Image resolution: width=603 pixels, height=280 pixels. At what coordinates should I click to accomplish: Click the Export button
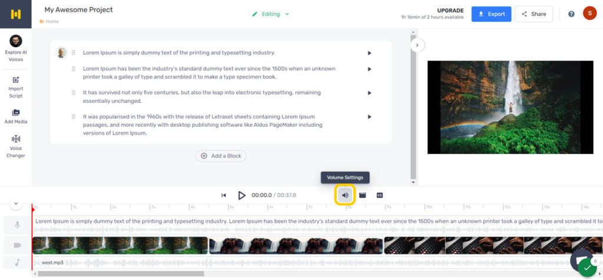pyautogui.click(x=491, y=14)
